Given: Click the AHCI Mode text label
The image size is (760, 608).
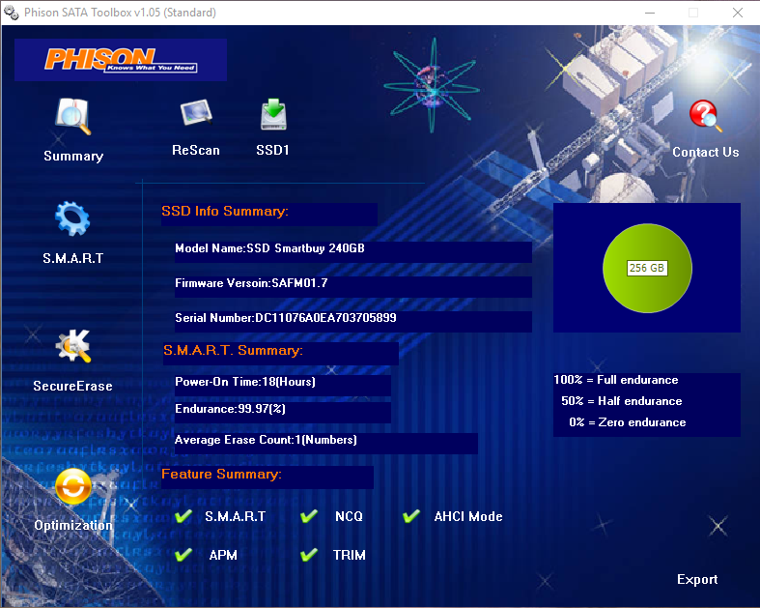Looking at the screenshot, I should pos(468,517).
